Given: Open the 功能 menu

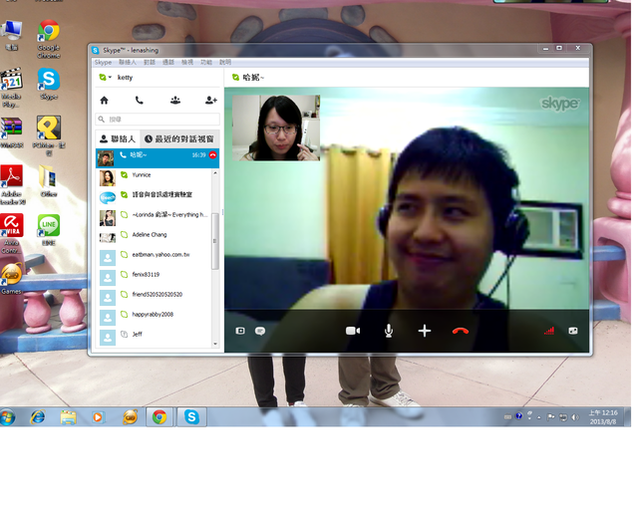Looking at the screenshot, I should (206, 62).
